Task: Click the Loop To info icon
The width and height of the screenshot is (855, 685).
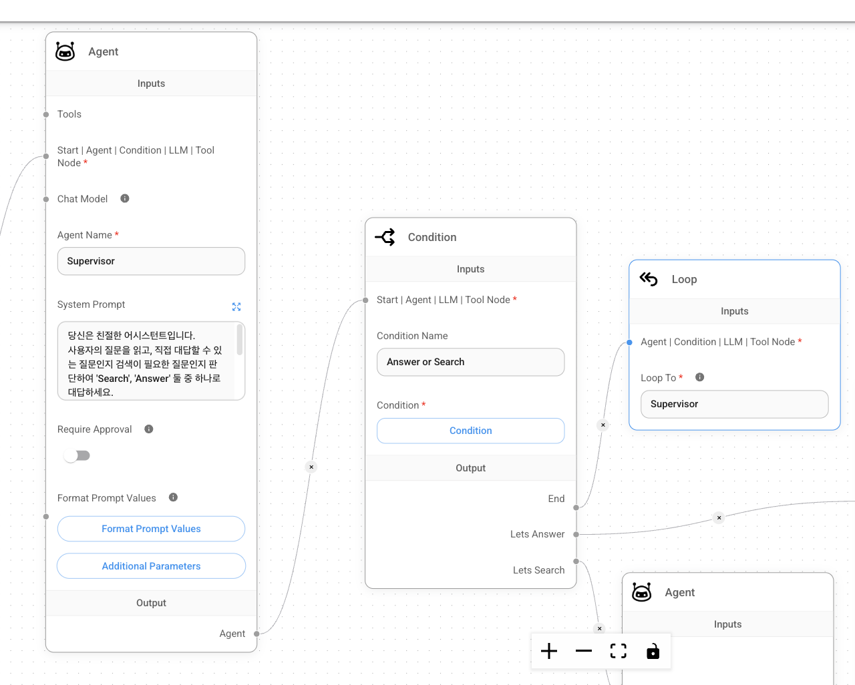Action: click(x=699, y=377)
